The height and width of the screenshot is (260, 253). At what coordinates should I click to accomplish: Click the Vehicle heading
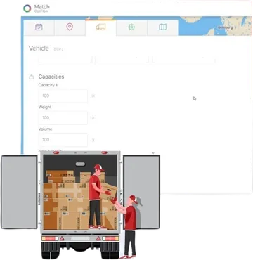pyautogui.click(x=39, y=48)
